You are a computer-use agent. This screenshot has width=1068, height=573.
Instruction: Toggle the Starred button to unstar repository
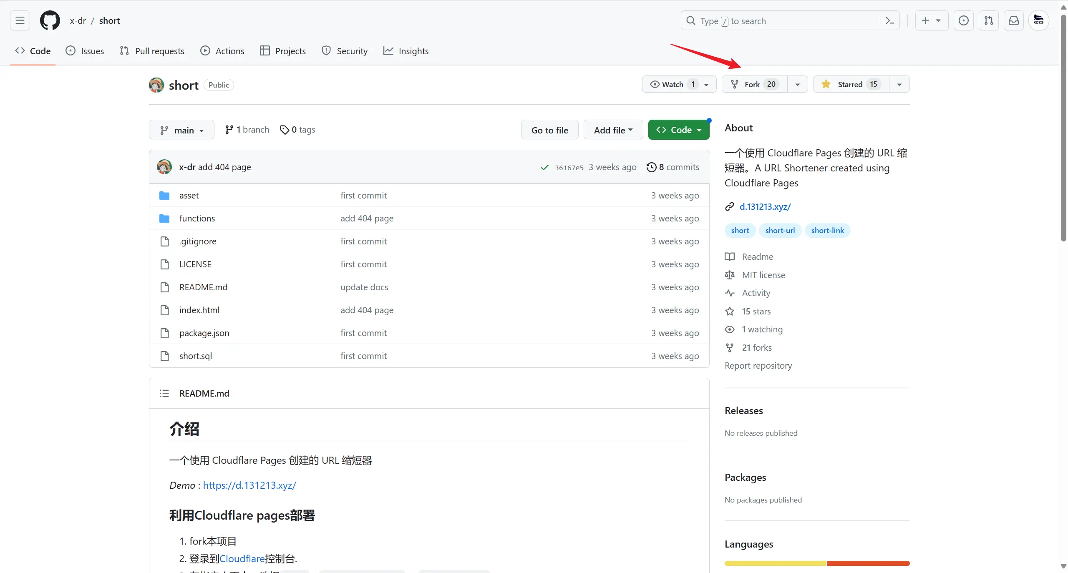[x=851, y=84]
